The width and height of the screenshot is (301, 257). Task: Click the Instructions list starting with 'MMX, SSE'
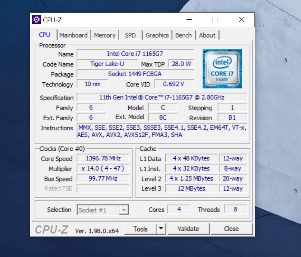162,131
